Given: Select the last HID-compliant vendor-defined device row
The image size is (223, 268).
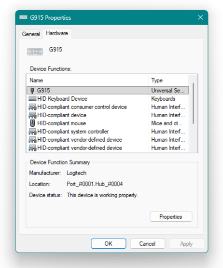Looking at the screenshot, I should (108, 148).
